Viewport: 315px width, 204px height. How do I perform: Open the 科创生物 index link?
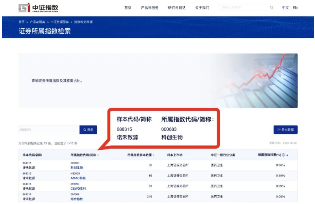77,167
